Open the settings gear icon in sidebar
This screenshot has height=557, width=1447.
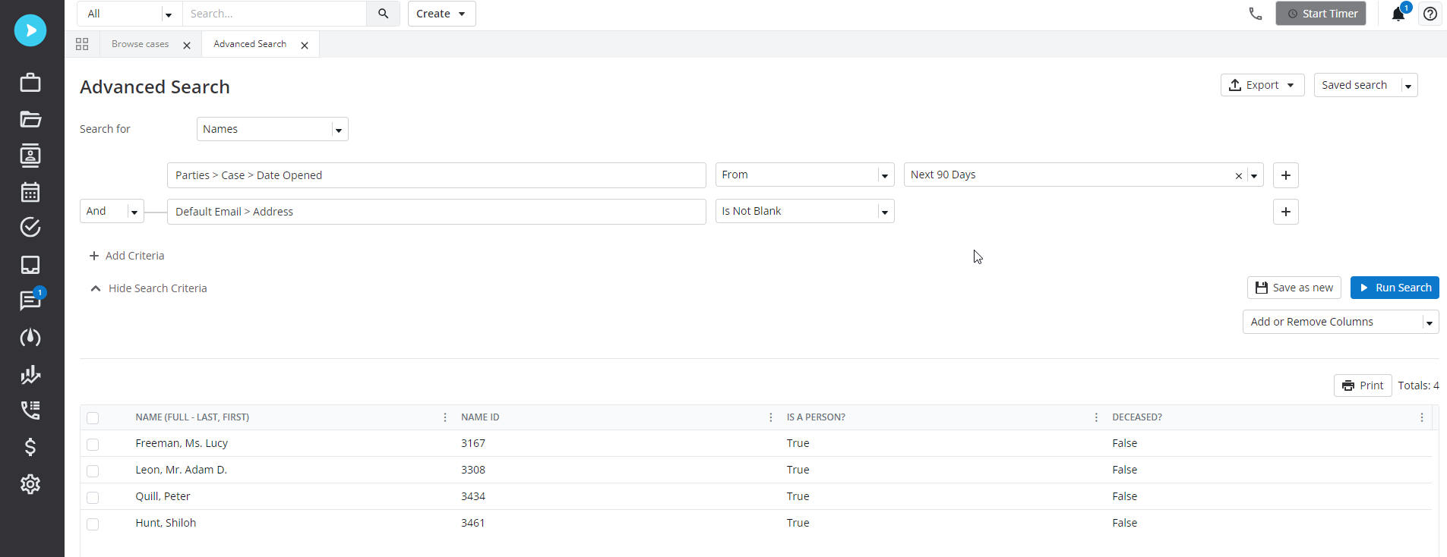[30, 484]
